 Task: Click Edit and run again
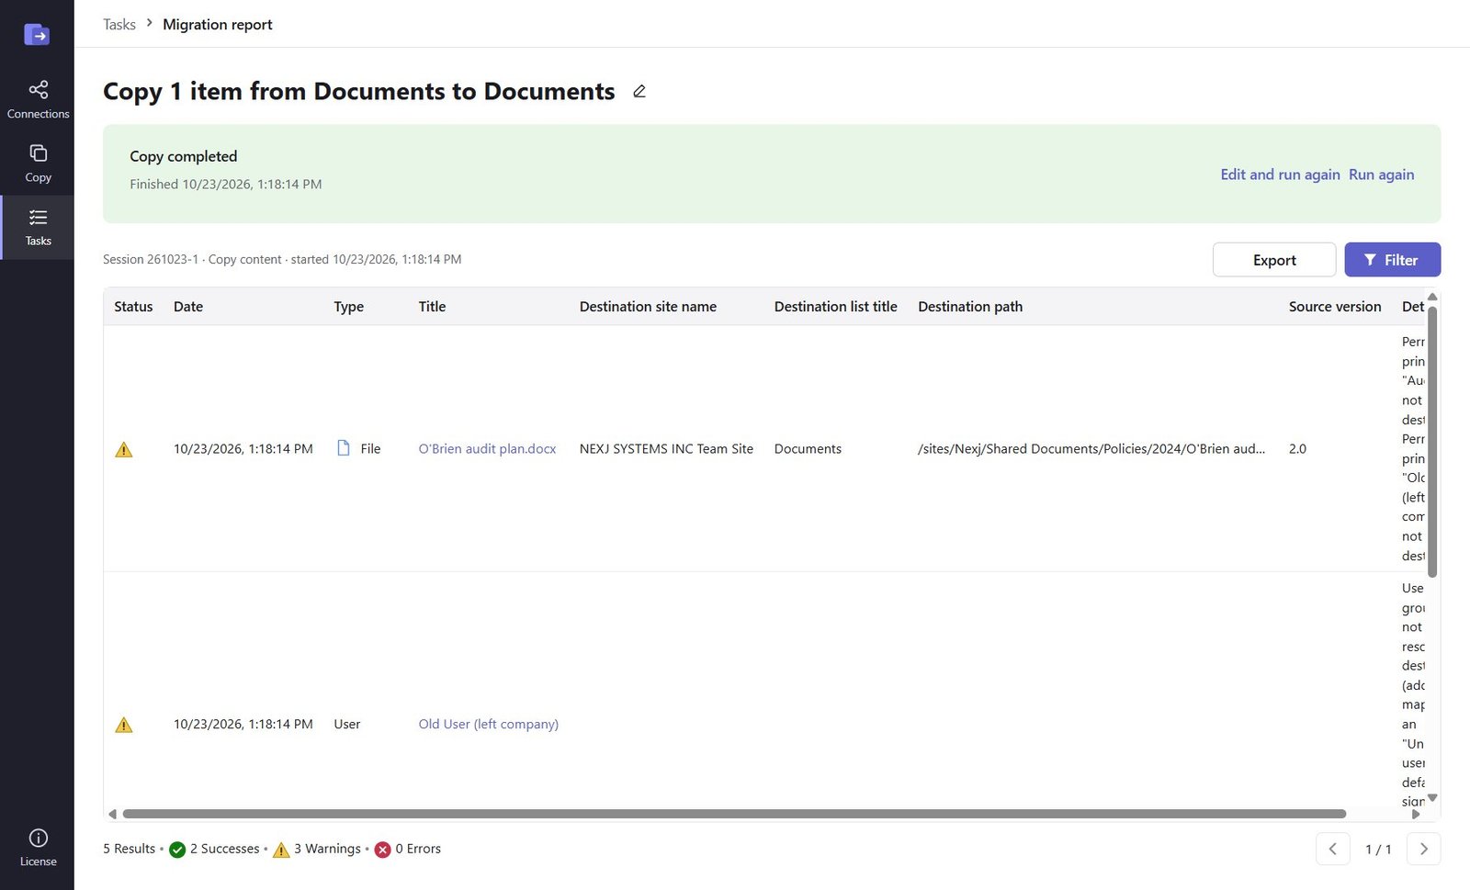click(1280, 175)
